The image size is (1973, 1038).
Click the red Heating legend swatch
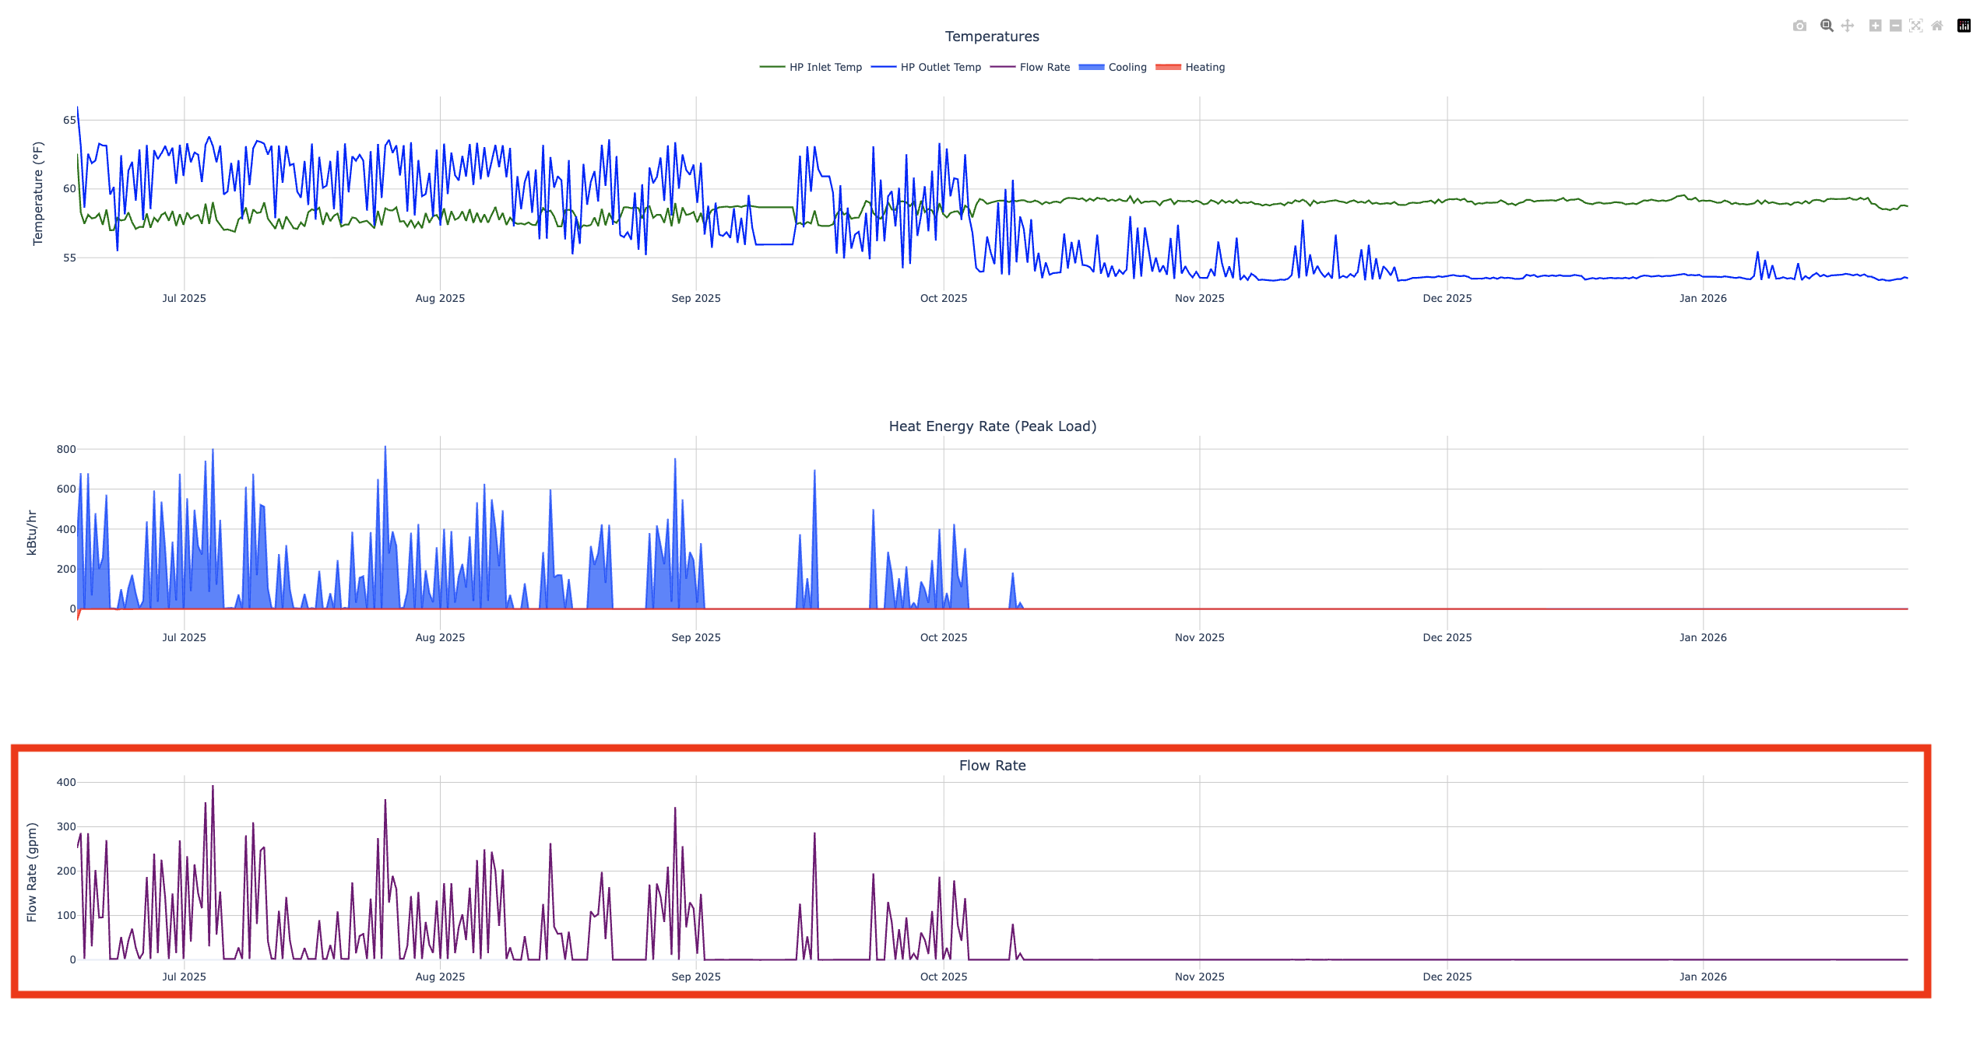[1168, 68]
